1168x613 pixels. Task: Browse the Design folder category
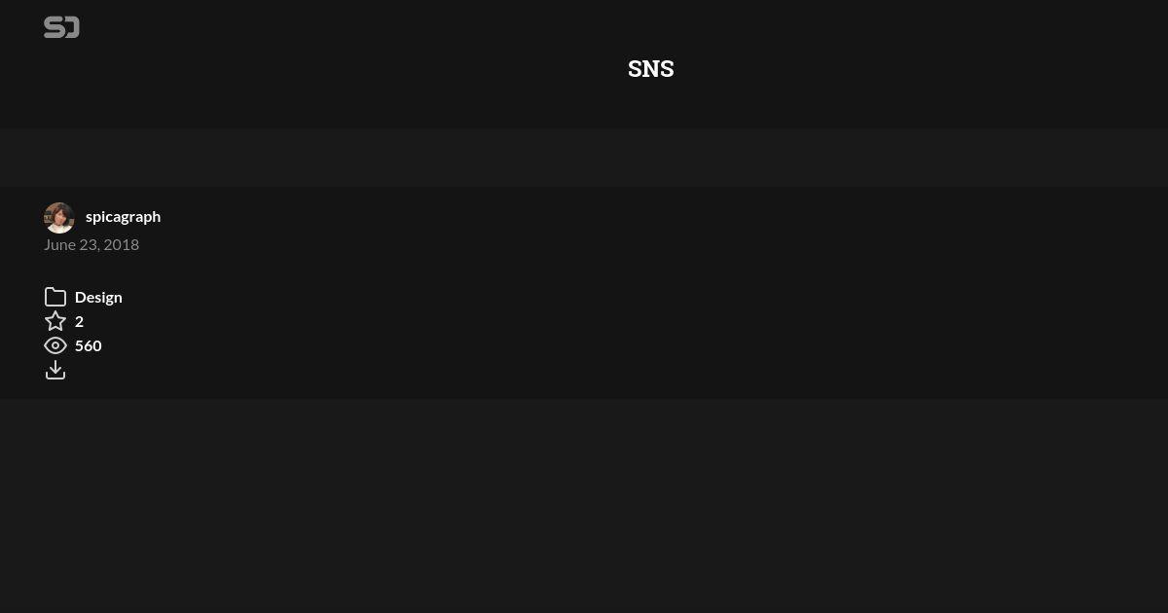click(x=98, y=297)
